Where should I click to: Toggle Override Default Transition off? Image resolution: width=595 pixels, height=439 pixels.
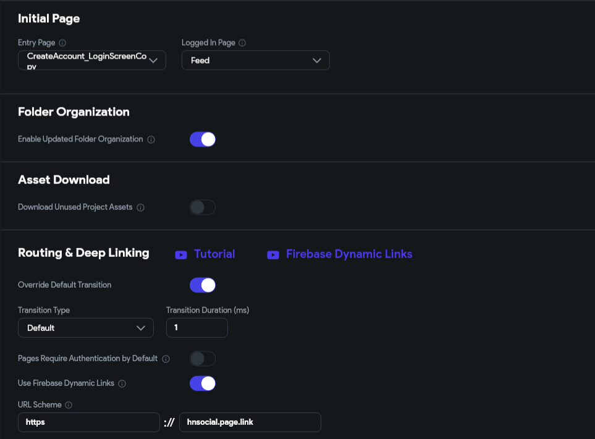[x=203, y=285]
